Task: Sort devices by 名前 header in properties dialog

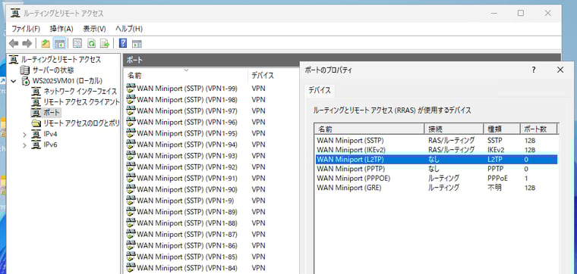Action: (x=369, y=129)
